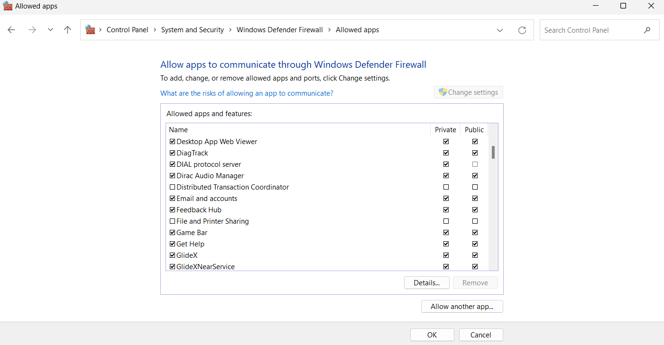Click the Refresh icon in address bar
Image resolution: width=664 pixels, height=345 pixels.
pyautogui.click(x=522, y=30)
